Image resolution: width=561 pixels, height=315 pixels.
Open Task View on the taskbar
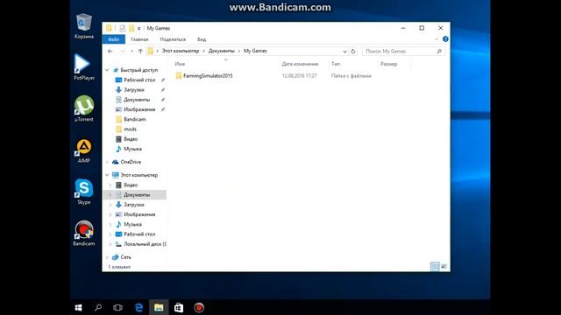pyautogui.click(x=117, y=307)
